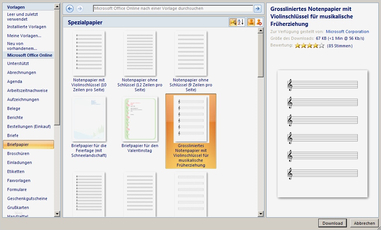Open Installierte Vorlagen category
The image size is (381, 230).
coord(27,27)
